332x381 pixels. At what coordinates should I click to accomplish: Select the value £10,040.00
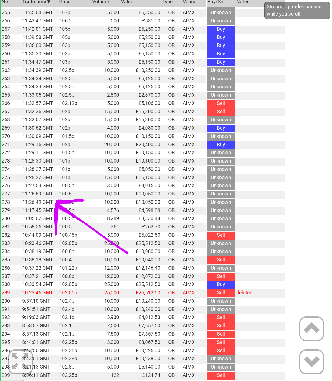(148, 260)
